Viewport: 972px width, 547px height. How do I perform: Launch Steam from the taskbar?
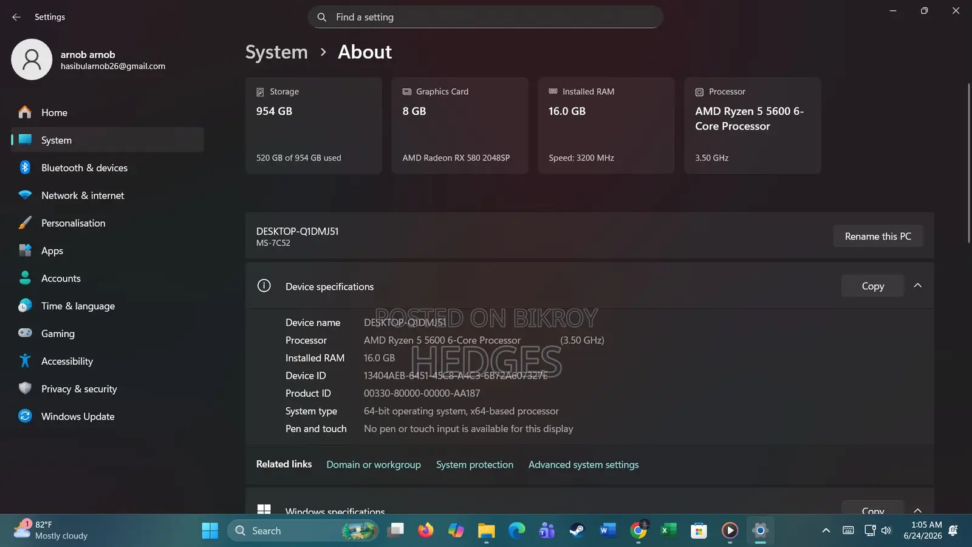tap(577, 531)
